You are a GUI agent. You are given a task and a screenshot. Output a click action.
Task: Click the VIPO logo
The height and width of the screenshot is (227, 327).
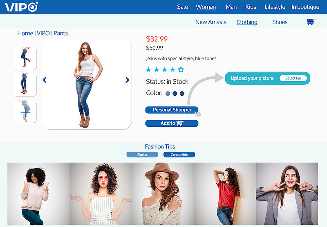click(21, 7)
